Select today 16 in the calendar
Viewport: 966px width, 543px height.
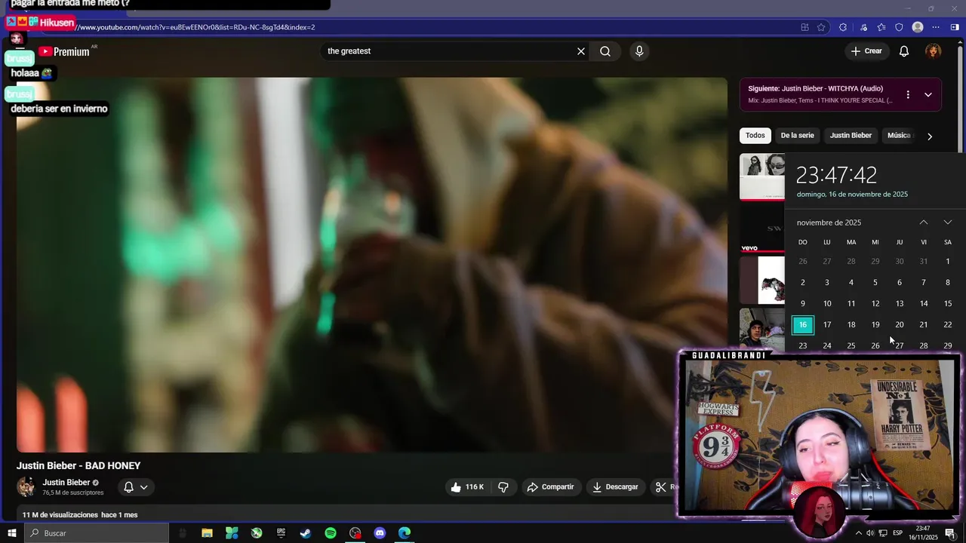pos(803,325)
